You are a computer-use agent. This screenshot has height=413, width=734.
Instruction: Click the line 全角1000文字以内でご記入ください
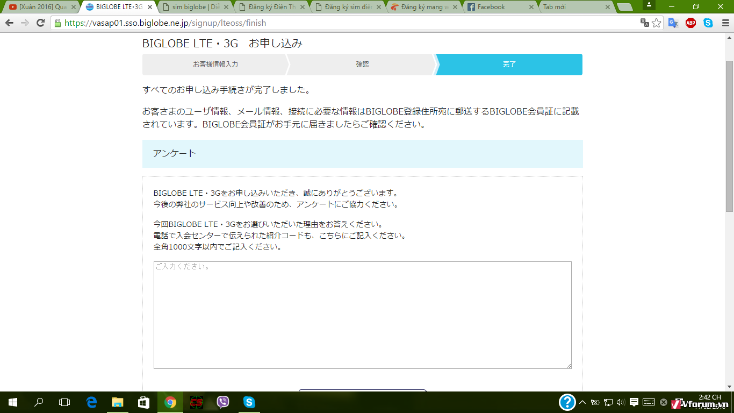pyautogui.click(x=218, y=247)
